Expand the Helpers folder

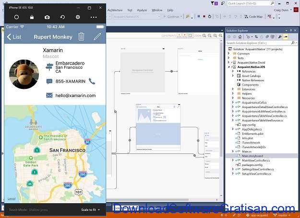[233, 94]
